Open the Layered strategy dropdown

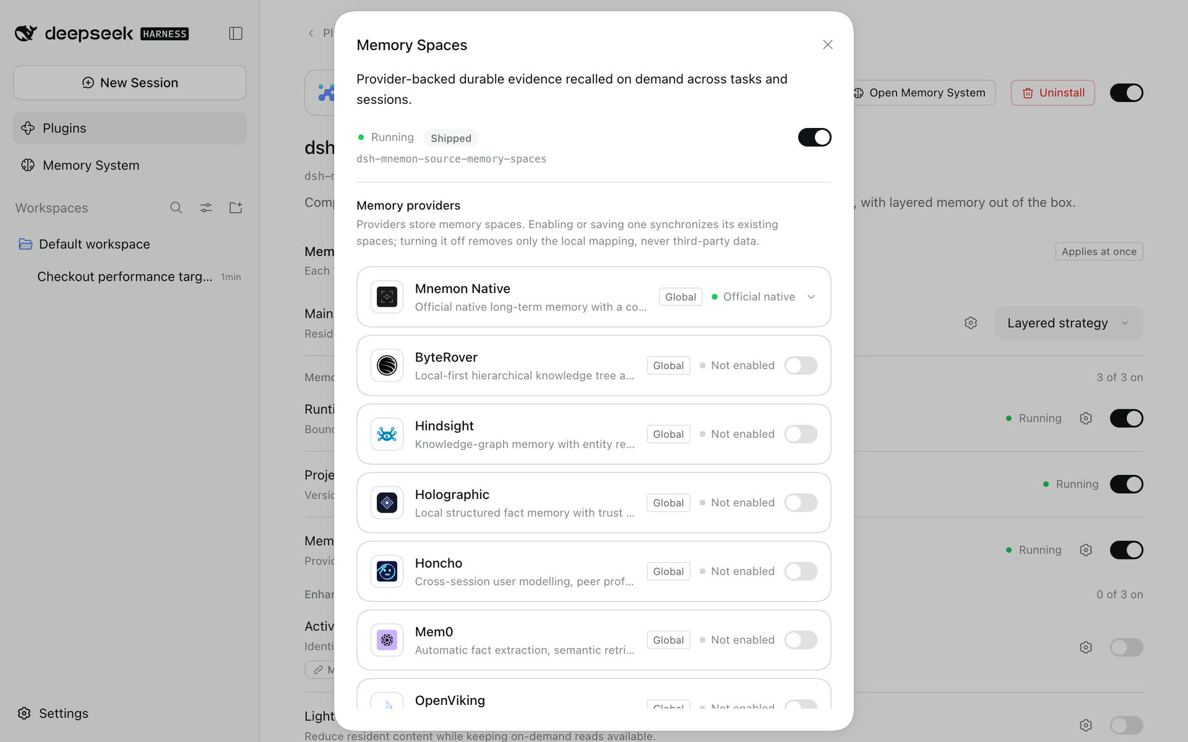tap(1069, 323)
